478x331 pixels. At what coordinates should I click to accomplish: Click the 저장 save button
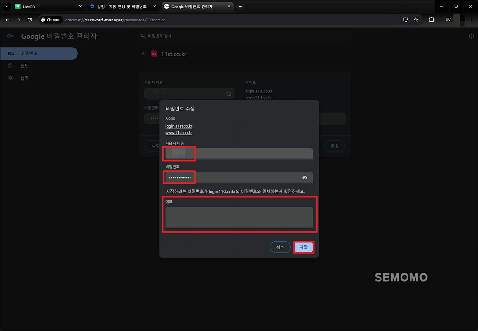point(303,247)
